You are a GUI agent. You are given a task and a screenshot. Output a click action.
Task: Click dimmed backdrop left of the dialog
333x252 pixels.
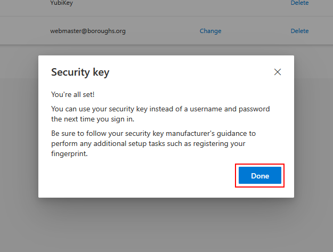(x=19, y=128)
